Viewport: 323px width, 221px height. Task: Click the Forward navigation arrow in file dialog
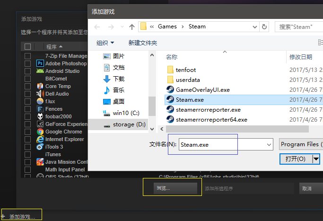[x=111, y=27]
